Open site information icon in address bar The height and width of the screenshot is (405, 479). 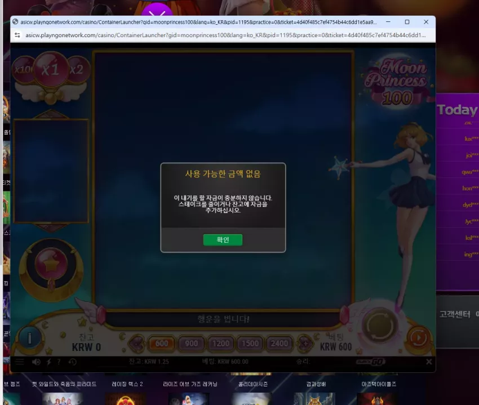17,35
